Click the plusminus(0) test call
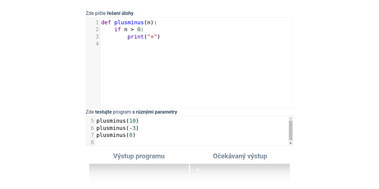The width and height of the screenshot is (379, 189). click(116, 135)
